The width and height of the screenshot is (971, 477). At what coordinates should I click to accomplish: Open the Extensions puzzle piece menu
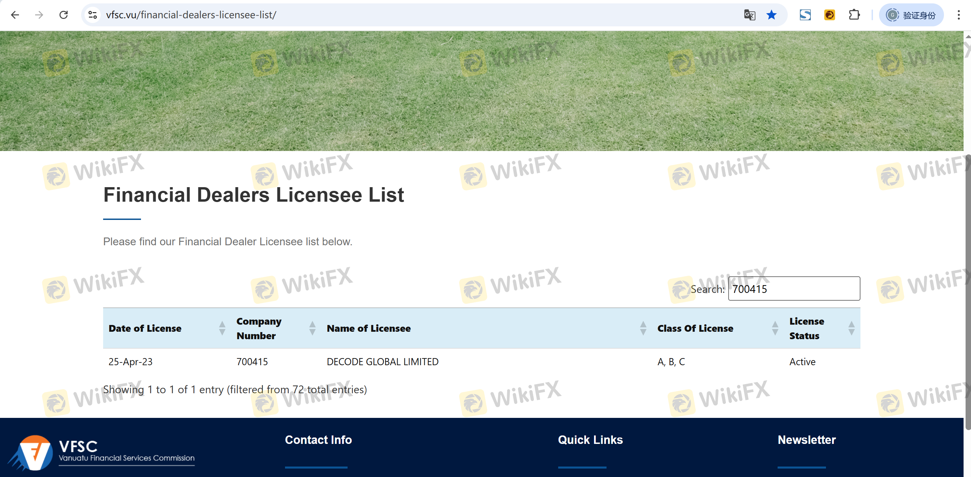854,15
